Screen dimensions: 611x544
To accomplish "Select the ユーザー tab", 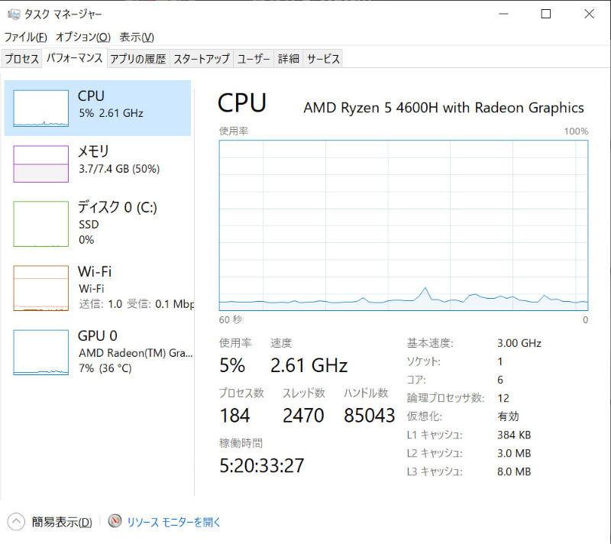I will point(253,58).
